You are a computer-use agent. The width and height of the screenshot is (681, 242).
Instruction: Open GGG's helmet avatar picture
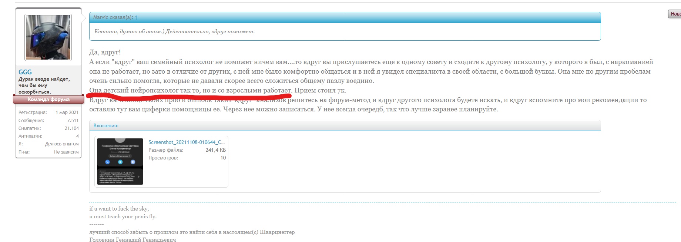pyautogui.click(x=48, y=37)
